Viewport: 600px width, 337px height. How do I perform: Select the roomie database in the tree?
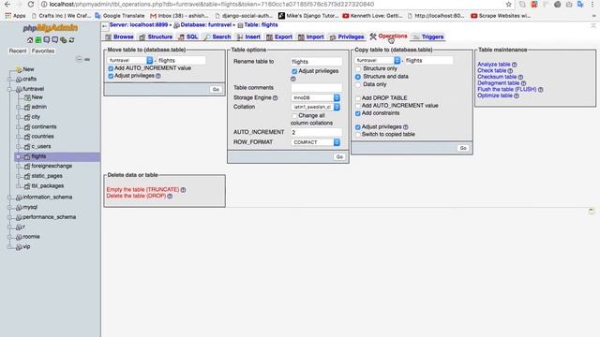click(31, 237)
